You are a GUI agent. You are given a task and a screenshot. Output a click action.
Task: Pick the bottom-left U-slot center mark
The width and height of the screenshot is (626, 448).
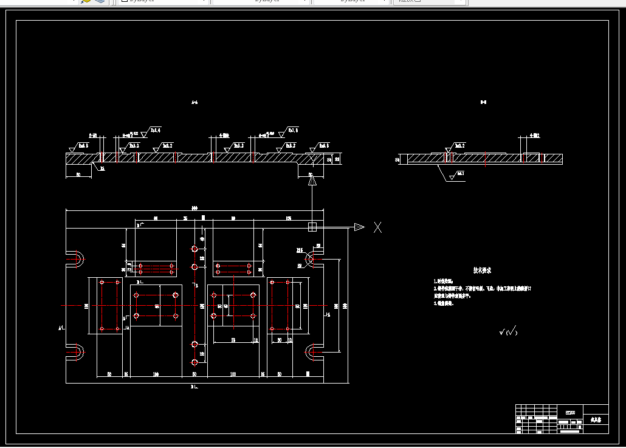[77, 352]
